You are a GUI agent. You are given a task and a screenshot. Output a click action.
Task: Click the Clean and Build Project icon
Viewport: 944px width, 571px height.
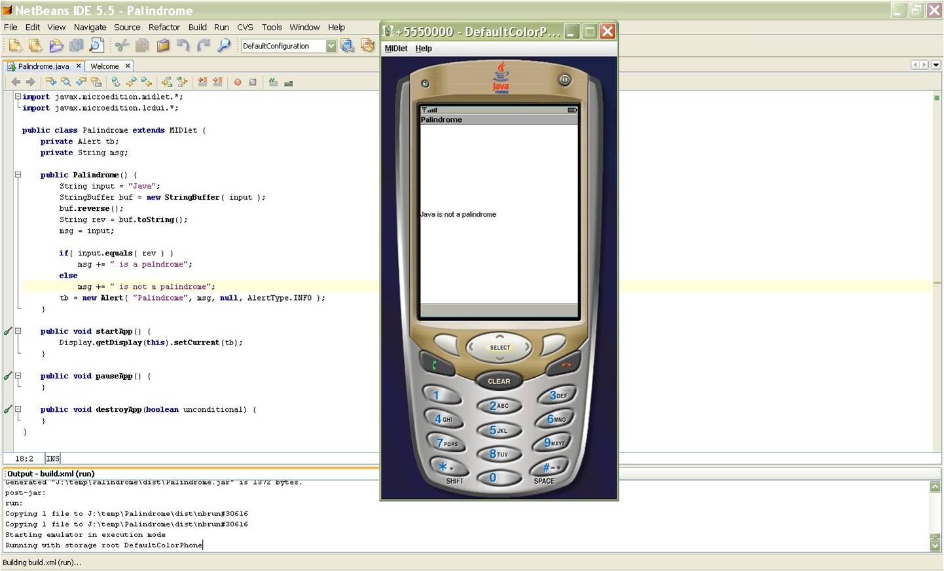[x=368, y=45]
